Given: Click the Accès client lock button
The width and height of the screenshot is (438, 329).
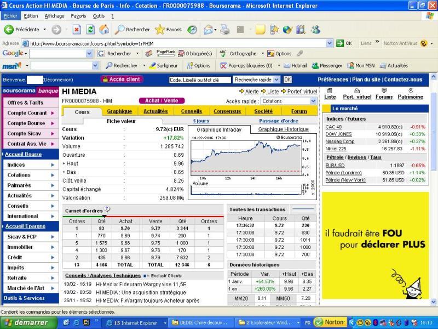Looking at the screenshot, I should [x=122, y=80].
